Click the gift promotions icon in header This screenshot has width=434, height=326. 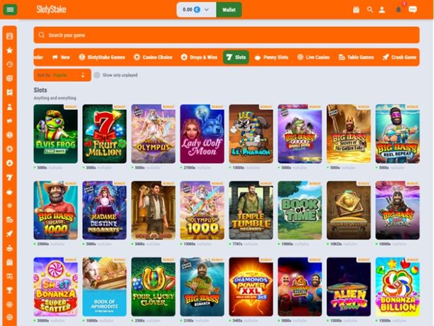point(356,10)
